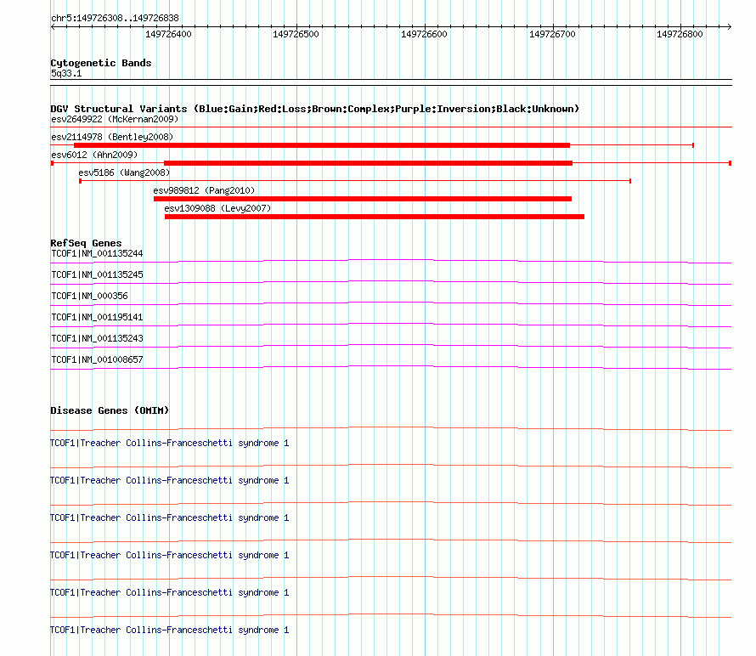Select the DGV Structural Variants track title

pyautogui.click(x=314, y=109)
